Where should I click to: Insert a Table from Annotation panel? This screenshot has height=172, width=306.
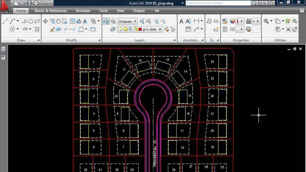tap(188, 29)
